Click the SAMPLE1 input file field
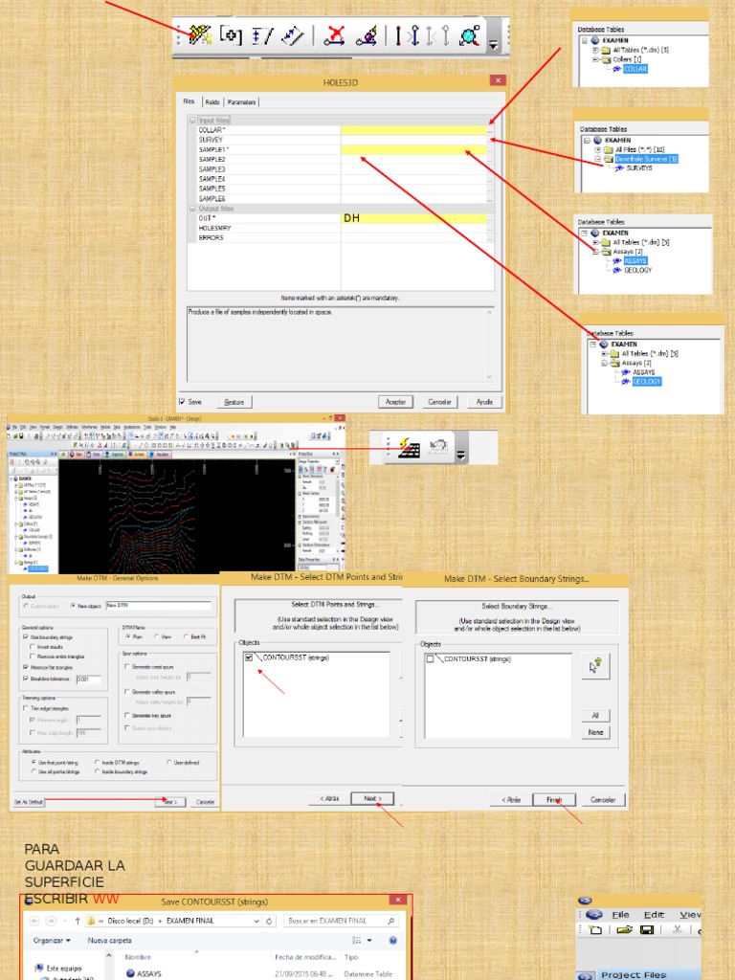This screenshot has height=980, width=735. [413, 149]
